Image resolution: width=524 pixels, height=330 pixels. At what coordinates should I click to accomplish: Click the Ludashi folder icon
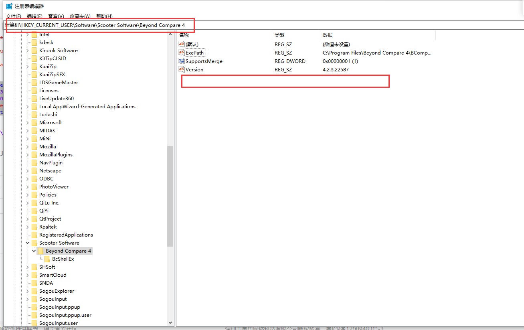tap(34, 115)
